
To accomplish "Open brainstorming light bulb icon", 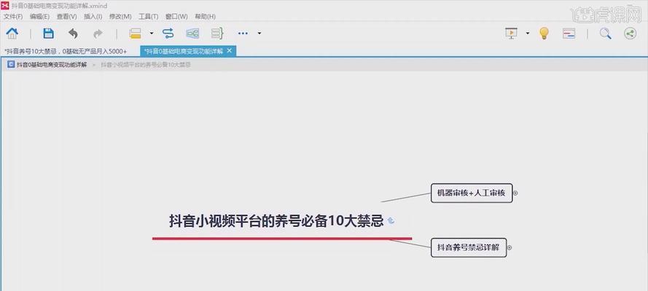I will [x=544, y=33].
